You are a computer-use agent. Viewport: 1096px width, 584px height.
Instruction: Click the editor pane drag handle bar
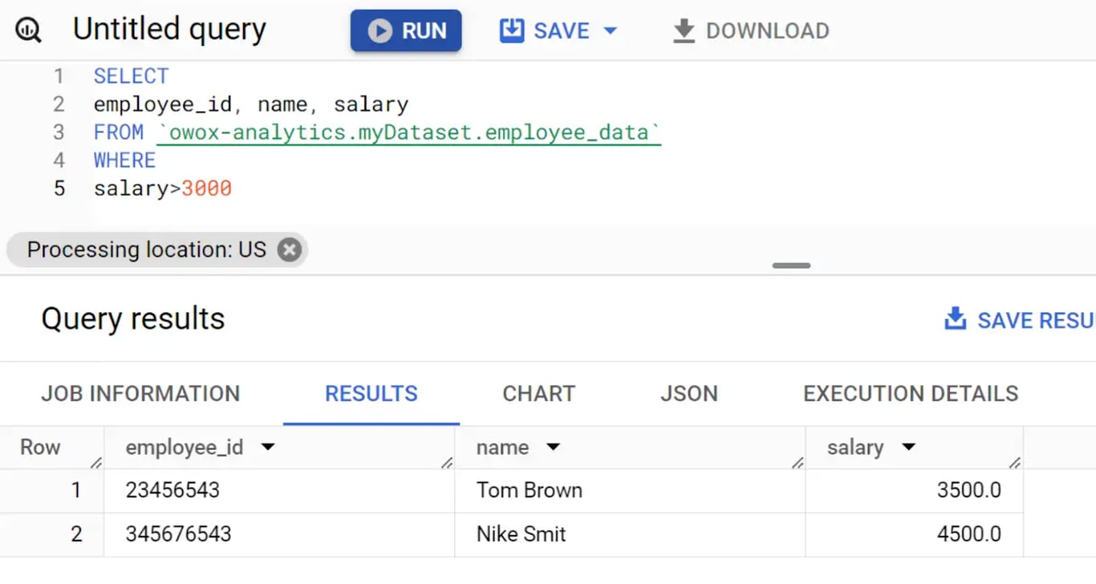click(x=791, y=266)
